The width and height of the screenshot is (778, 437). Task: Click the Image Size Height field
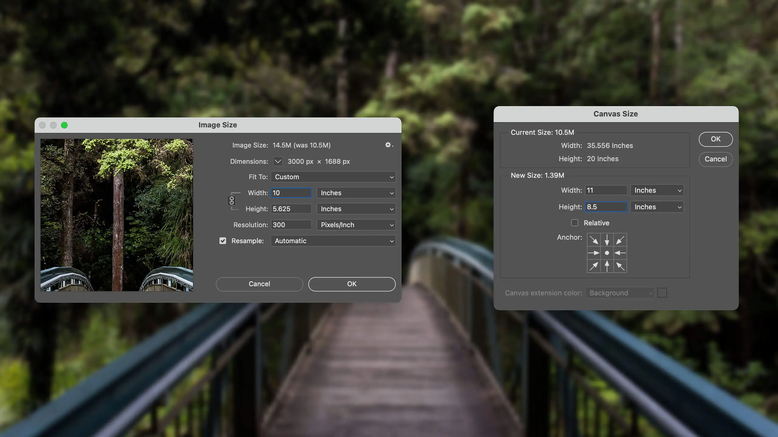point(291,209)
